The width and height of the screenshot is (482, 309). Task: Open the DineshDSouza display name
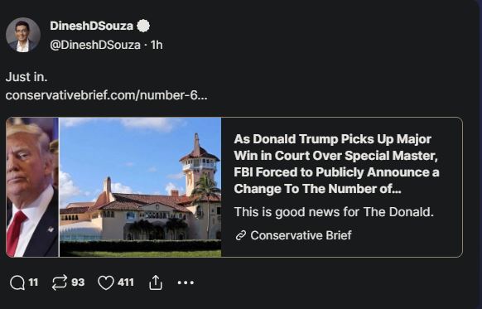coord(92,26)
